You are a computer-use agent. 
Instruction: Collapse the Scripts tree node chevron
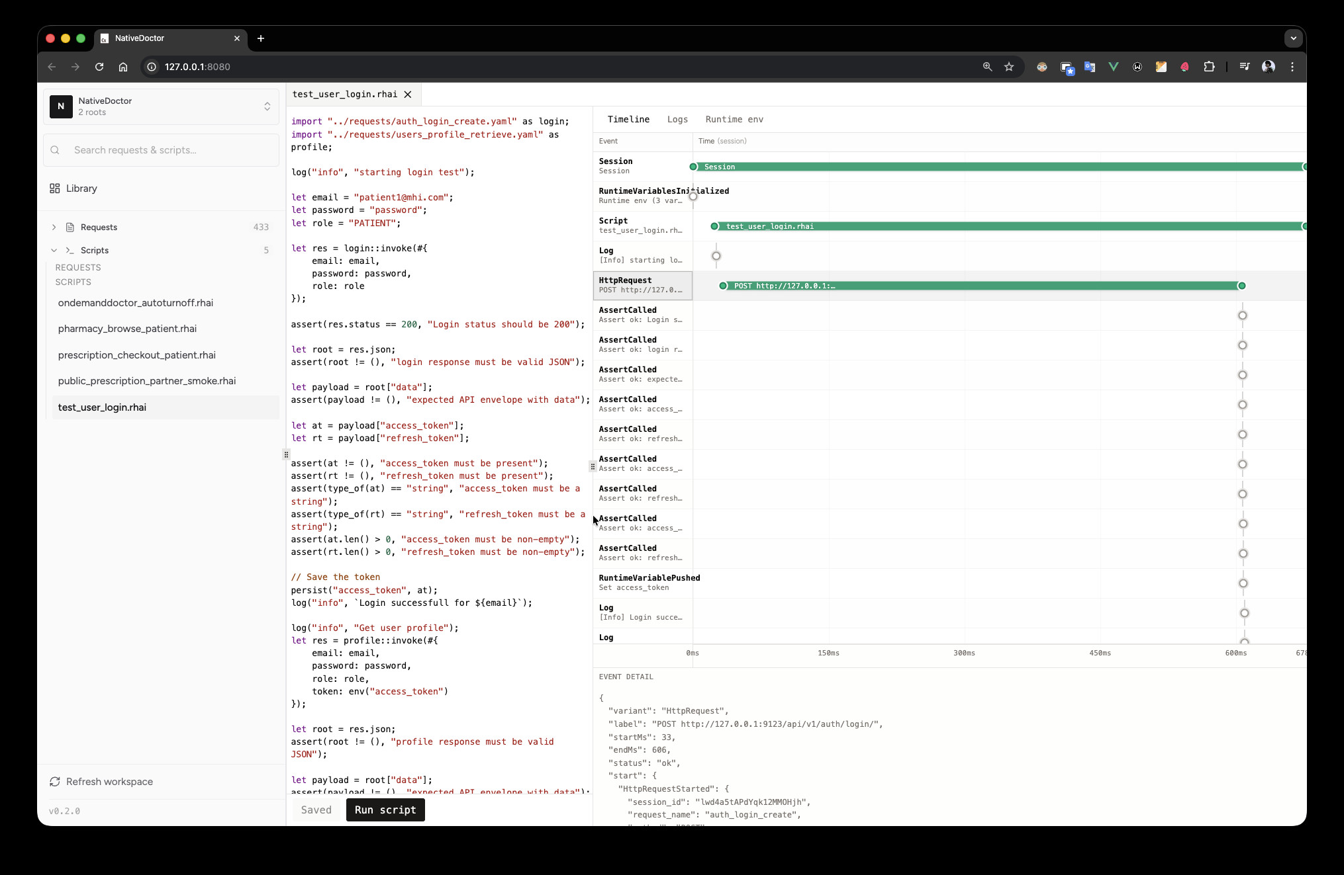coord(54,250)
